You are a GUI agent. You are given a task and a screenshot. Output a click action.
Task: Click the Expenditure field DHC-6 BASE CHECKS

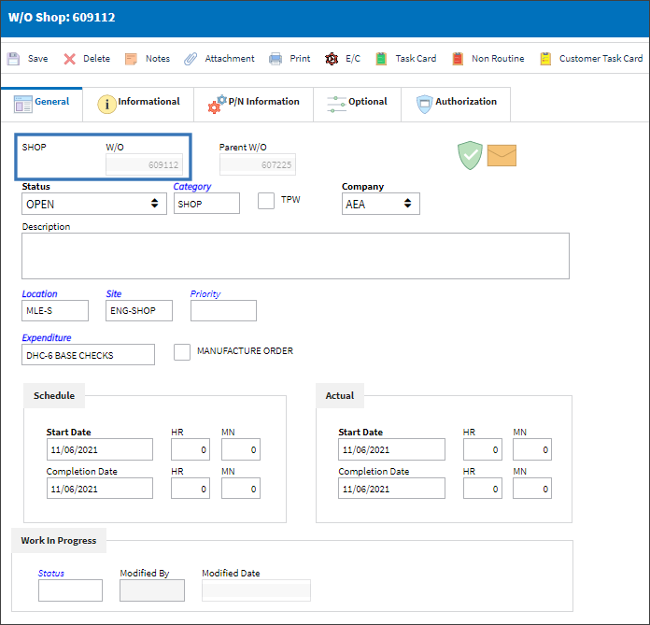tap(89, 355)
